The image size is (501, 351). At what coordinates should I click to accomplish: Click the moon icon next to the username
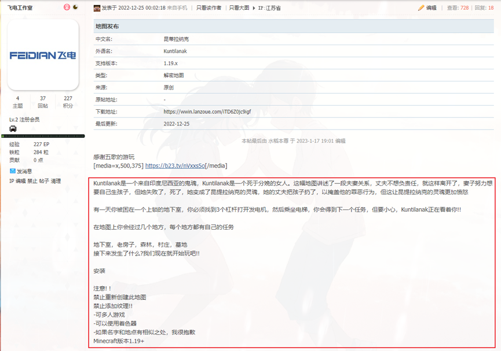click(x=75, y=7)
